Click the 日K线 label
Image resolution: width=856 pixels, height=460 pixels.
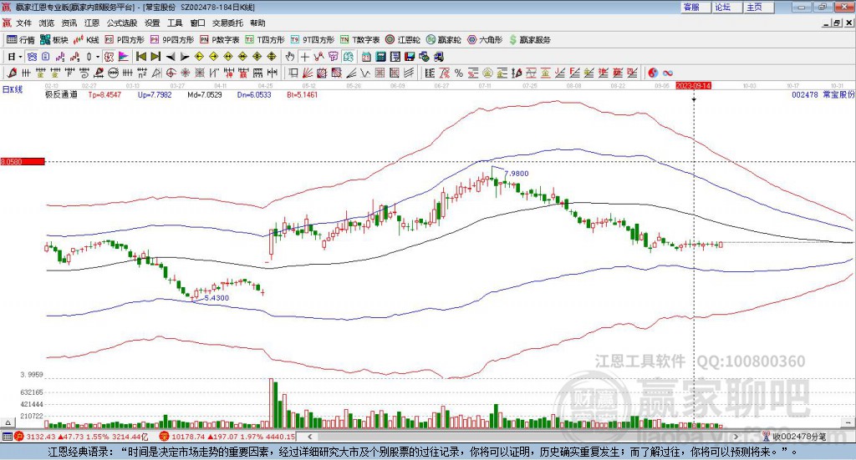pyautogui.click(x=12, y=89)
